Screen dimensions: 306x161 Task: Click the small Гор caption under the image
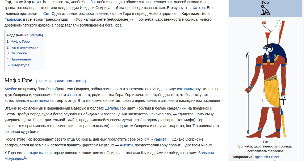(265, 142)
